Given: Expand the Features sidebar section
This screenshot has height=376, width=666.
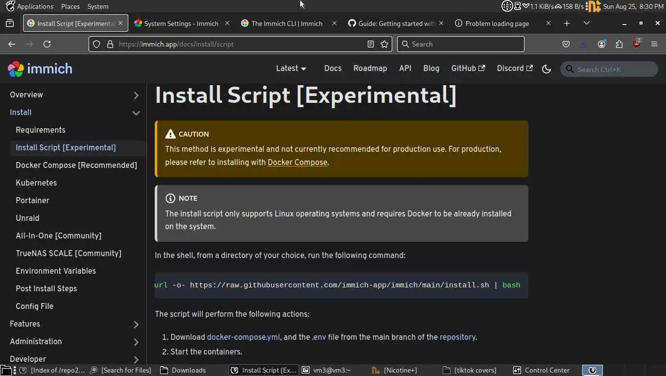Looking at the screenshot, I should pyautogui.click(x=136, y=324).
